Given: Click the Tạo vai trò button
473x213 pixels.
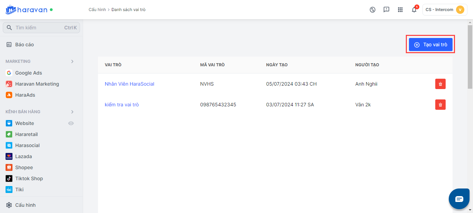Looking at the screenshot, I should (x=430, y=45).
